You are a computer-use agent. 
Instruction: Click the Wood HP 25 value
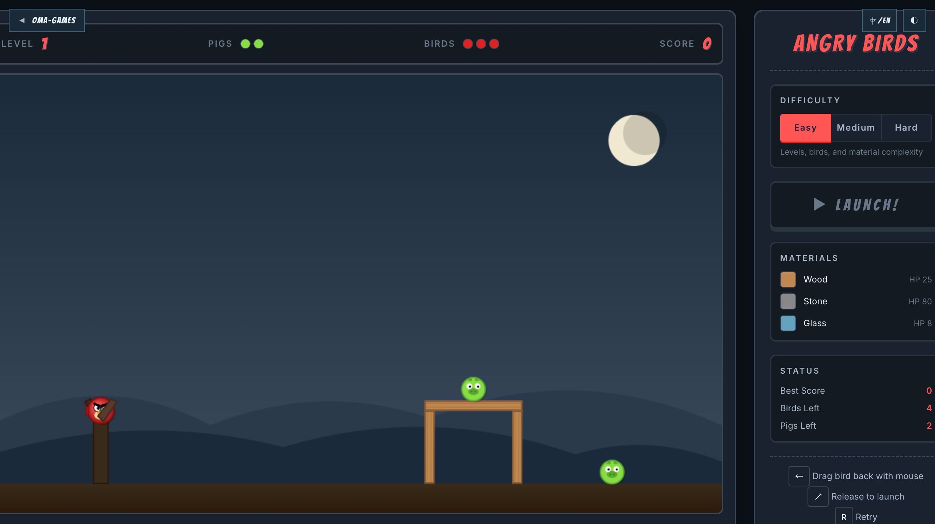click(x=920, y=280)
